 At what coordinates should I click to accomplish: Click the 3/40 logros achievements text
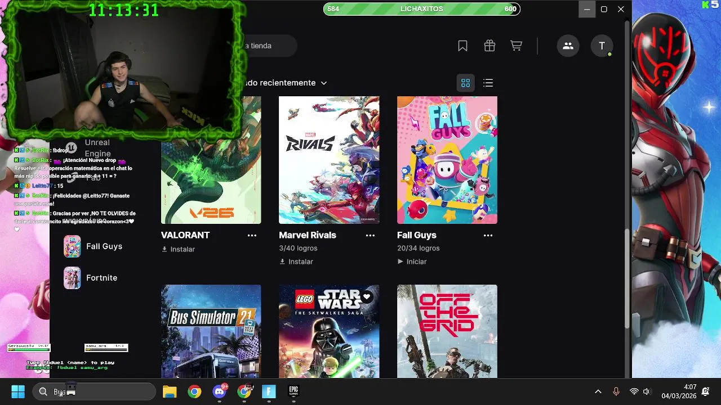[x=298, y=248]
